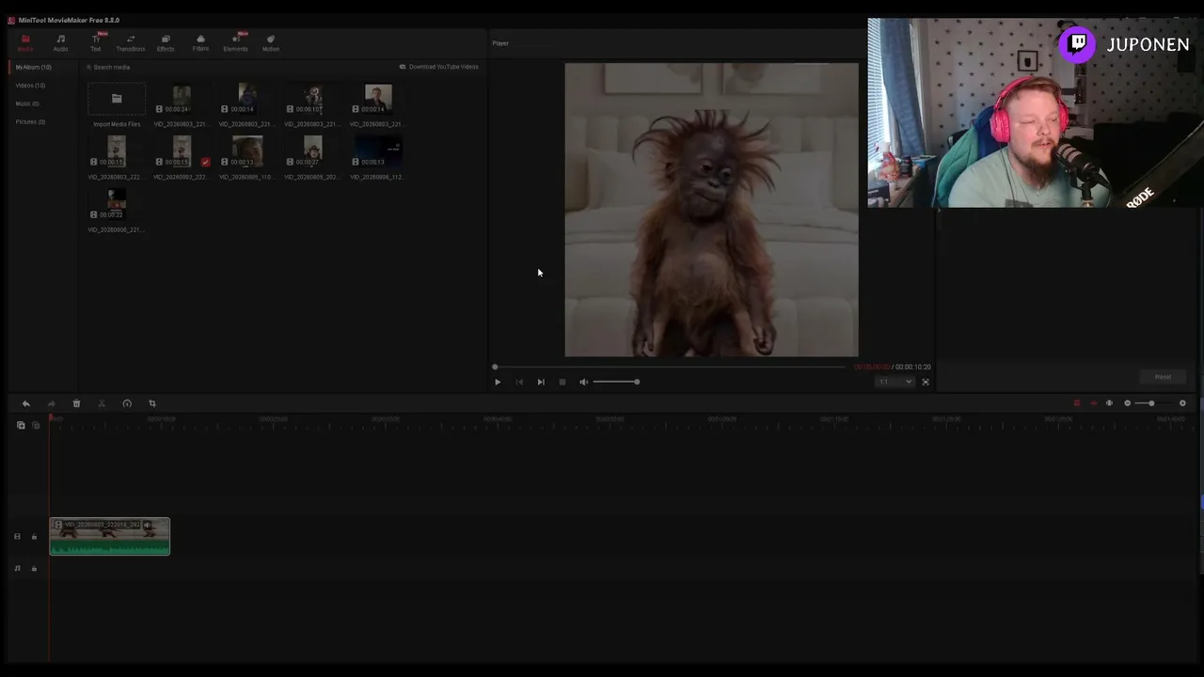Select the VID_20260806_112 clip thumbnail
Screen dimensions: 1204x677
[378, 151]
